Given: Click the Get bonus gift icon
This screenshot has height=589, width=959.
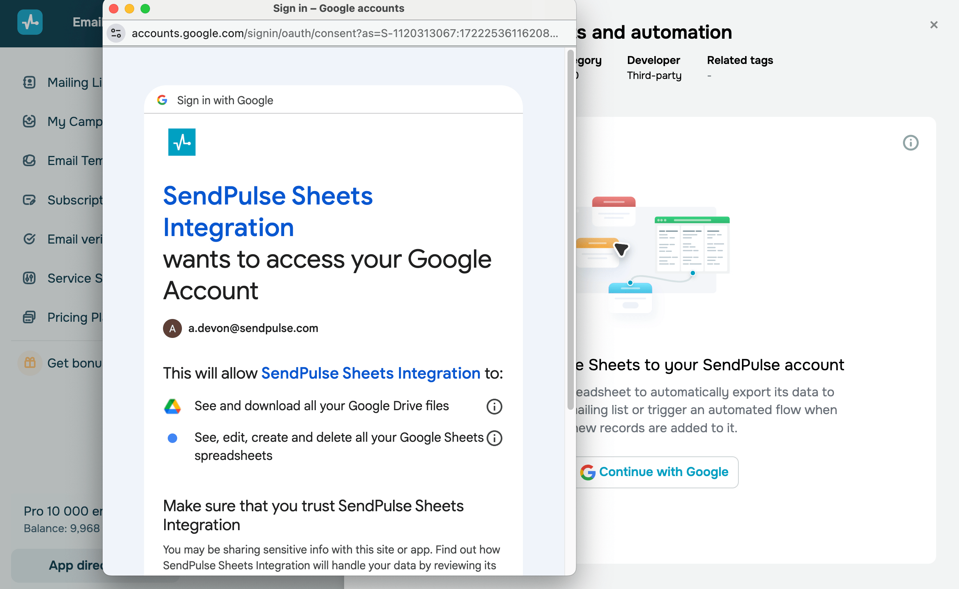Looking at the screenshot, I should point(30,363).
